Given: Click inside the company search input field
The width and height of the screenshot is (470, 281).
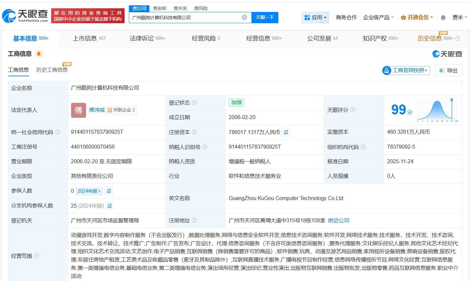Looking at the screenshot, I should (189, 17).
